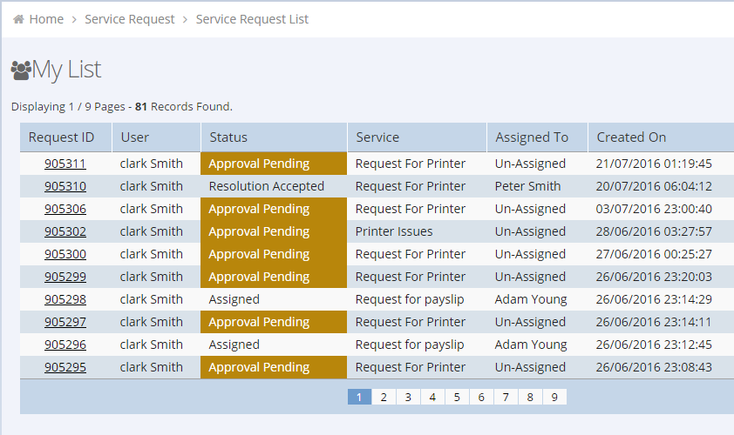Click the Home icon in breadcrumb
This screenshot has height=435, width=734.
[18, 19]
